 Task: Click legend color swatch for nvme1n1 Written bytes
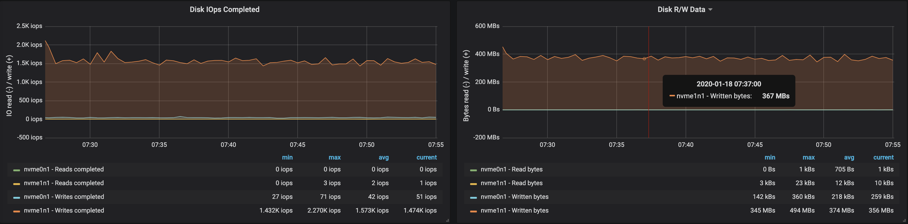coord(473,211)
